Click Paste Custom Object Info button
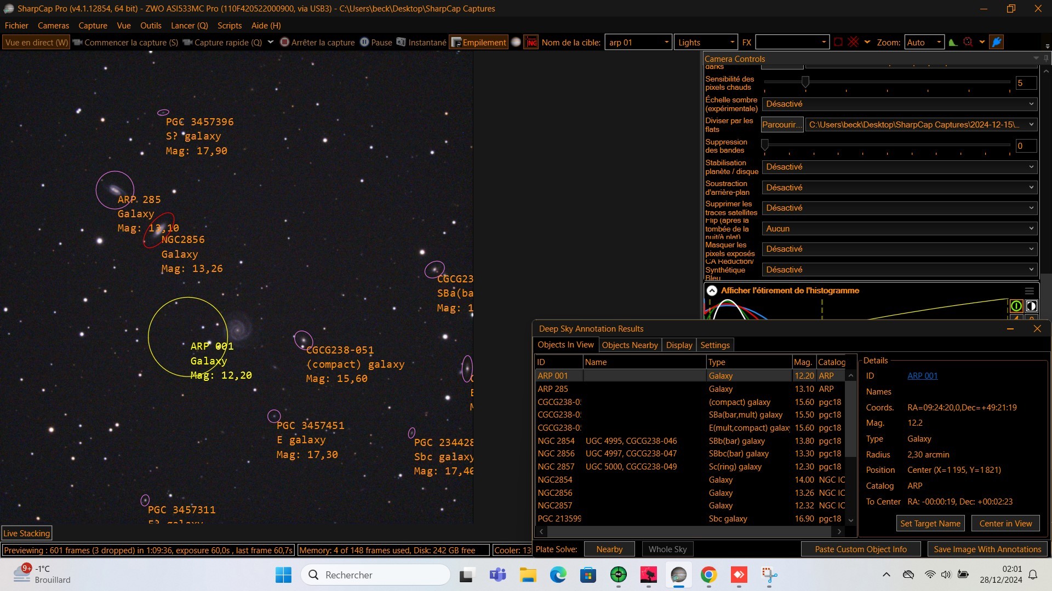 pyautogui.click(x=861, y=549)
